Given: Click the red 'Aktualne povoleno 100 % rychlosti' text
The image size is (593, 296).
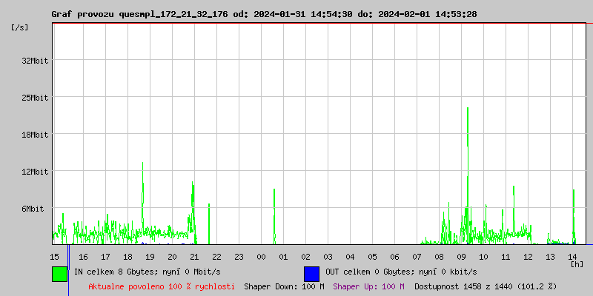Looking at the screenshot, I should tap(162, 286).
